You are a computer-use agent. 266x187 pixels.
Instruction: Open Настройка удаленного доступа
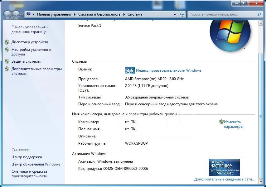pos(31,52)
